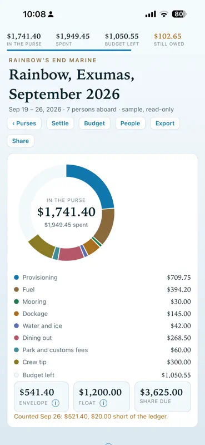Tap the Dining out legend row
The width and height of the screenshot is (205, 445).
(102, 338)
